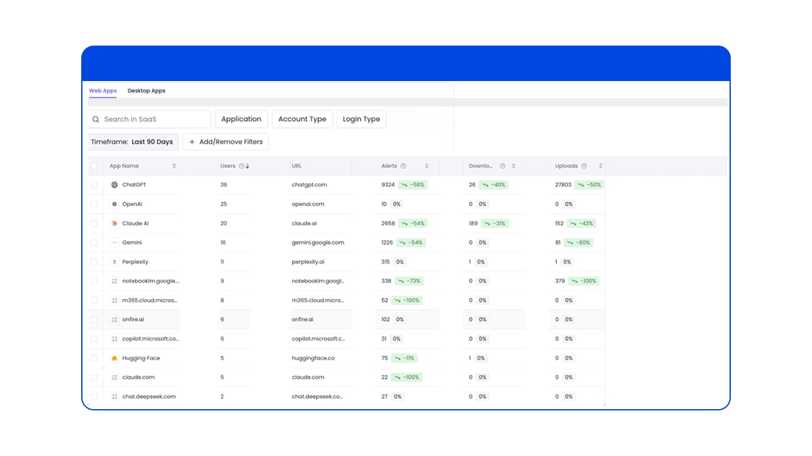Screen dimensions: 812x456
Task: Click the Hugging Face app name
Action: (141, 358)
